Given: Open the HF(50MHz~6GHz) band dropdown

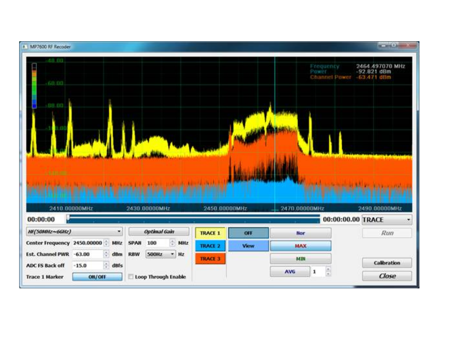Looking at the screenshot, I should tap(74, 232).
